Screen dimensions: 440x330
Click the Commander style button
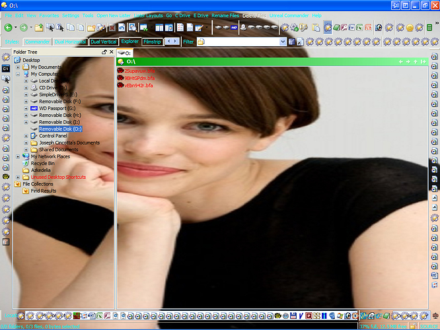click(37, 42)
